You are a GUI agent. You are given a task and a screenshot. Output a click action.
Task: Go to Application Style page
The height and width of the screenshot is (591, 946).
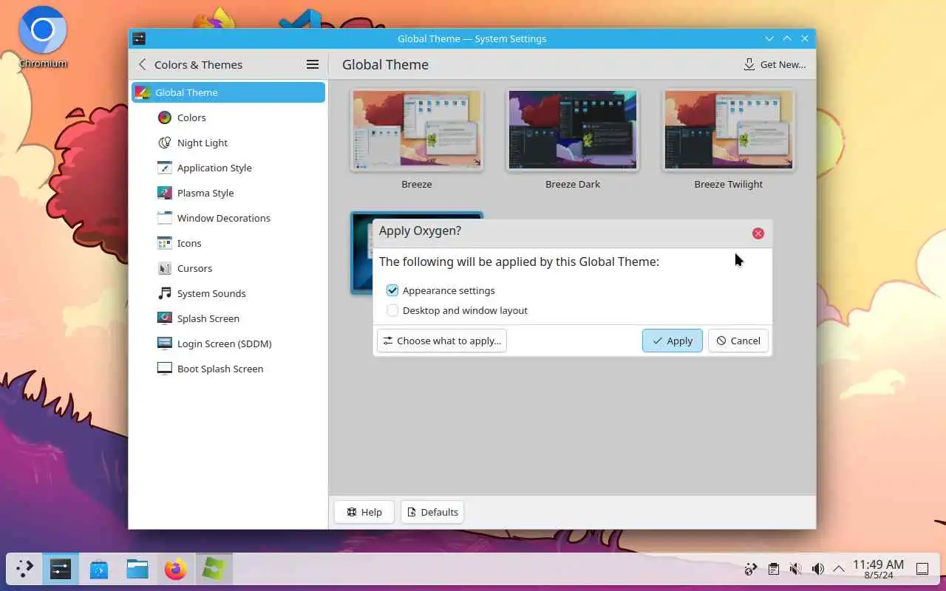tap(228, 168)
